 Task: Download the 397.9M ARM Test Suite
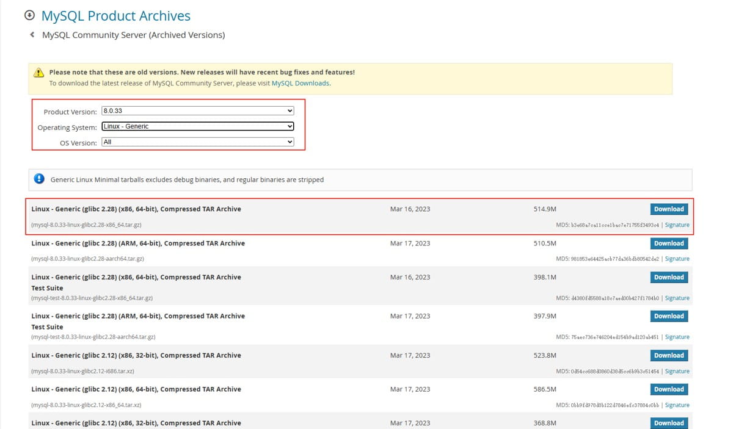(x=669, y=316)
